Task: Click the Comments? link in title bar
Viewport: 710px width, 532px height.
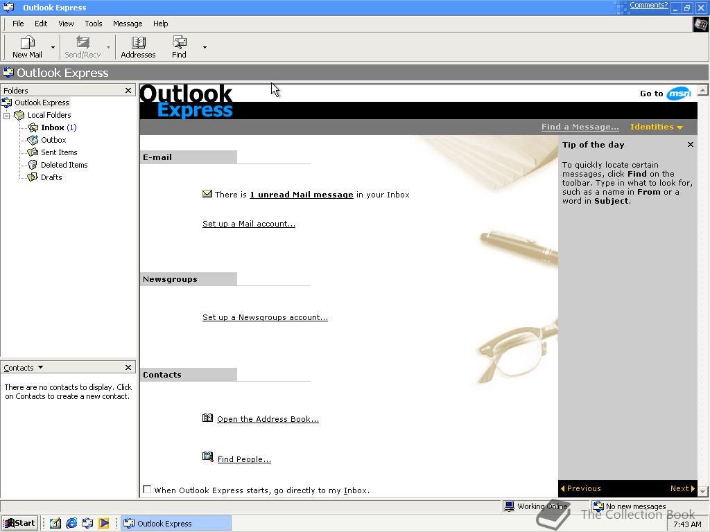Action: (648, 5)
